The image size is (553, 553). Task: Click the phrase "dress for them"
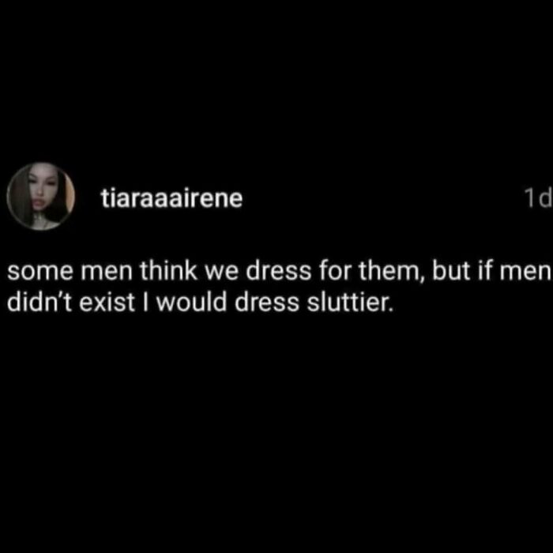pos(331,272)
